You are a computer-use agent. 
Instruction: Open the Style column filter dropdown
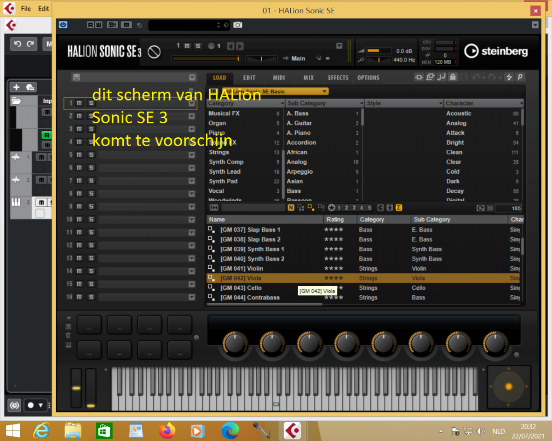(441, 103)
